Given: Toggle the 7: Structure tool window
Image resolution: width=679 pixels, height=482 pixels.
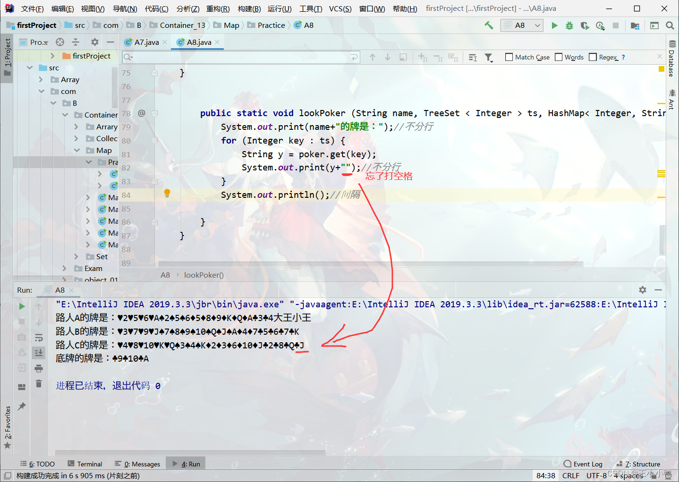Looking at the screenshot, I should pos(638,464).
